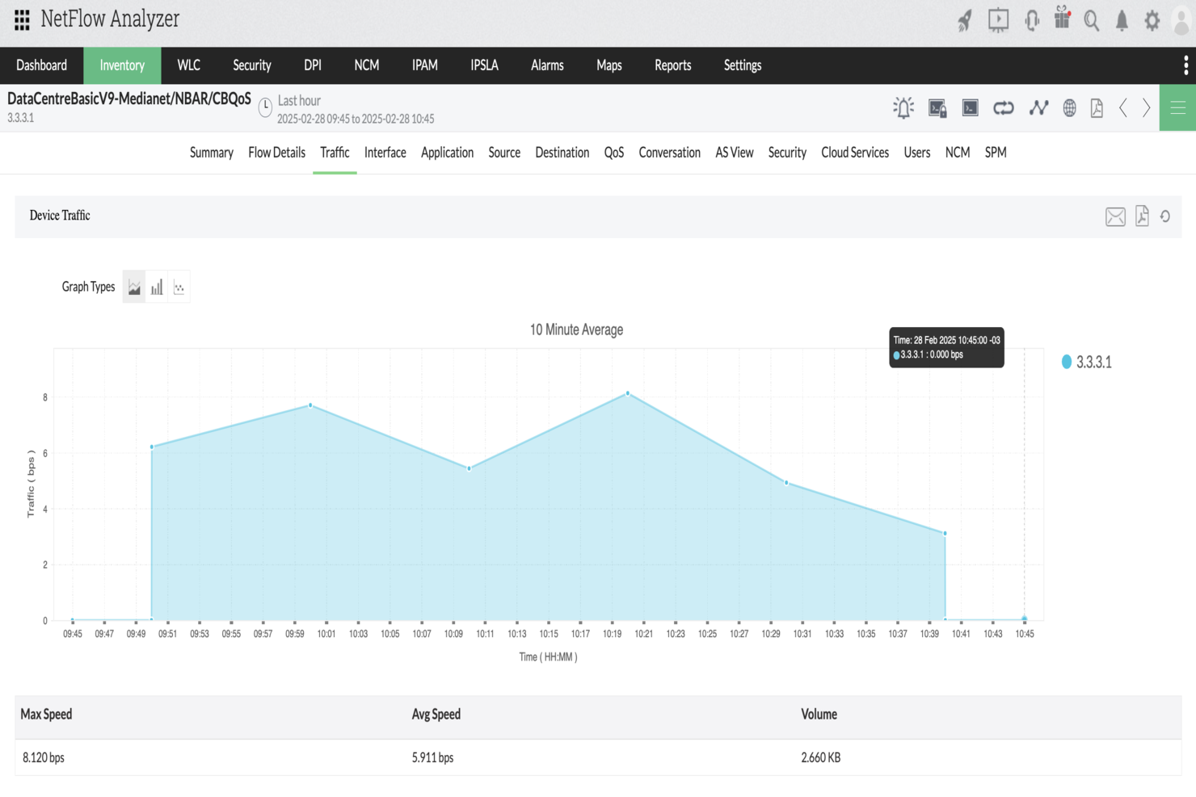The height and width of the screenshot is (797, 1196).
Task: Click the Max Speed value 8.120 bps
Action: coord(44,757)
